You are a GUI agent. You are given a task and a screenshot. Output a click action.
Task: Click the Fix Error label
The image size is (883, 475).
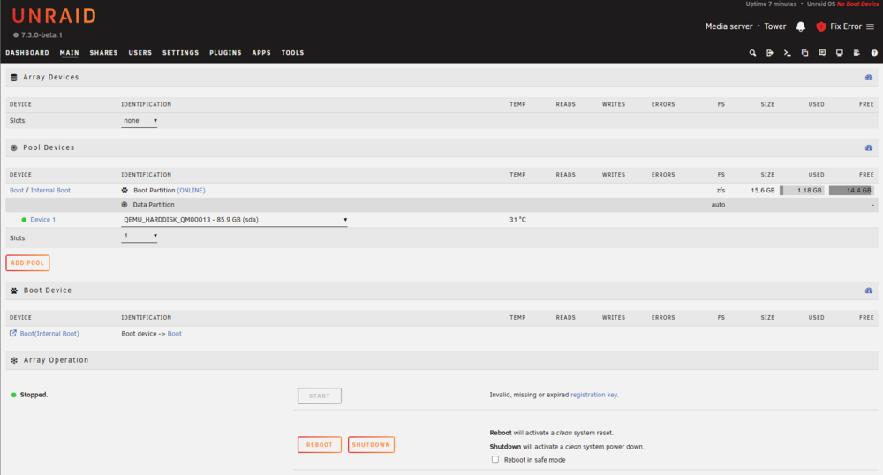846,26
